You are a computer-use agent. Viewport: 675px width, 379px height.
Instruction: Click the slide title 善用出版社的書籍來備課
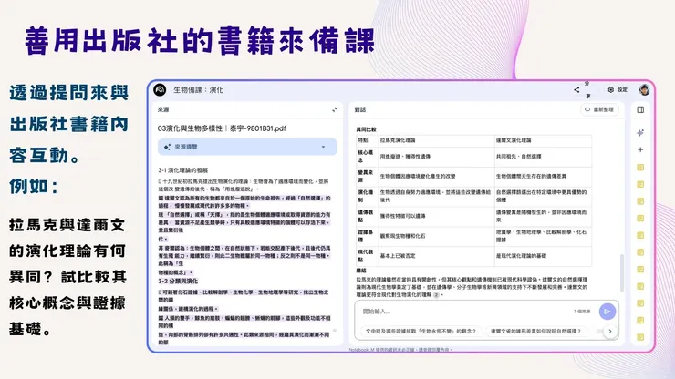(200, 41)
